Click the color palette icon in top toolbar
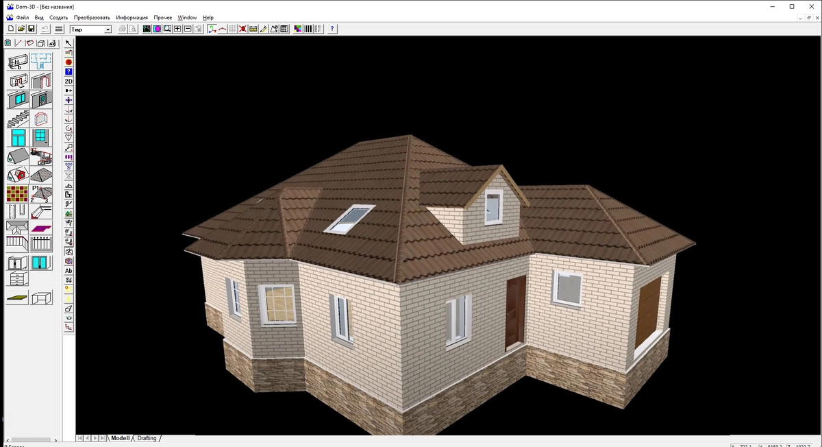 (297, 29)
